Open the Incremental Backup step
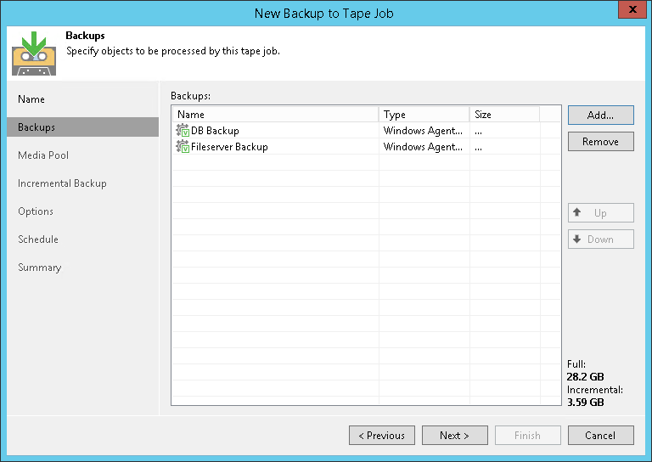This screenshot has height=462, width=652. [62, 183]
